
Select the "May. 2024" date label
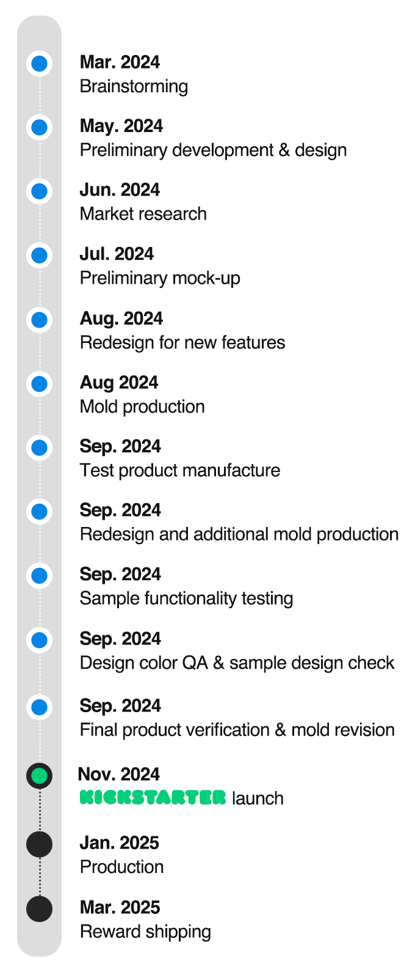[121, 126]
